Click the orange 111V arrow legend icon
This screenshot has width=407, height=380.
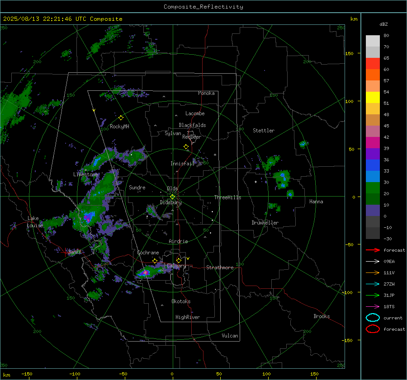373,272
